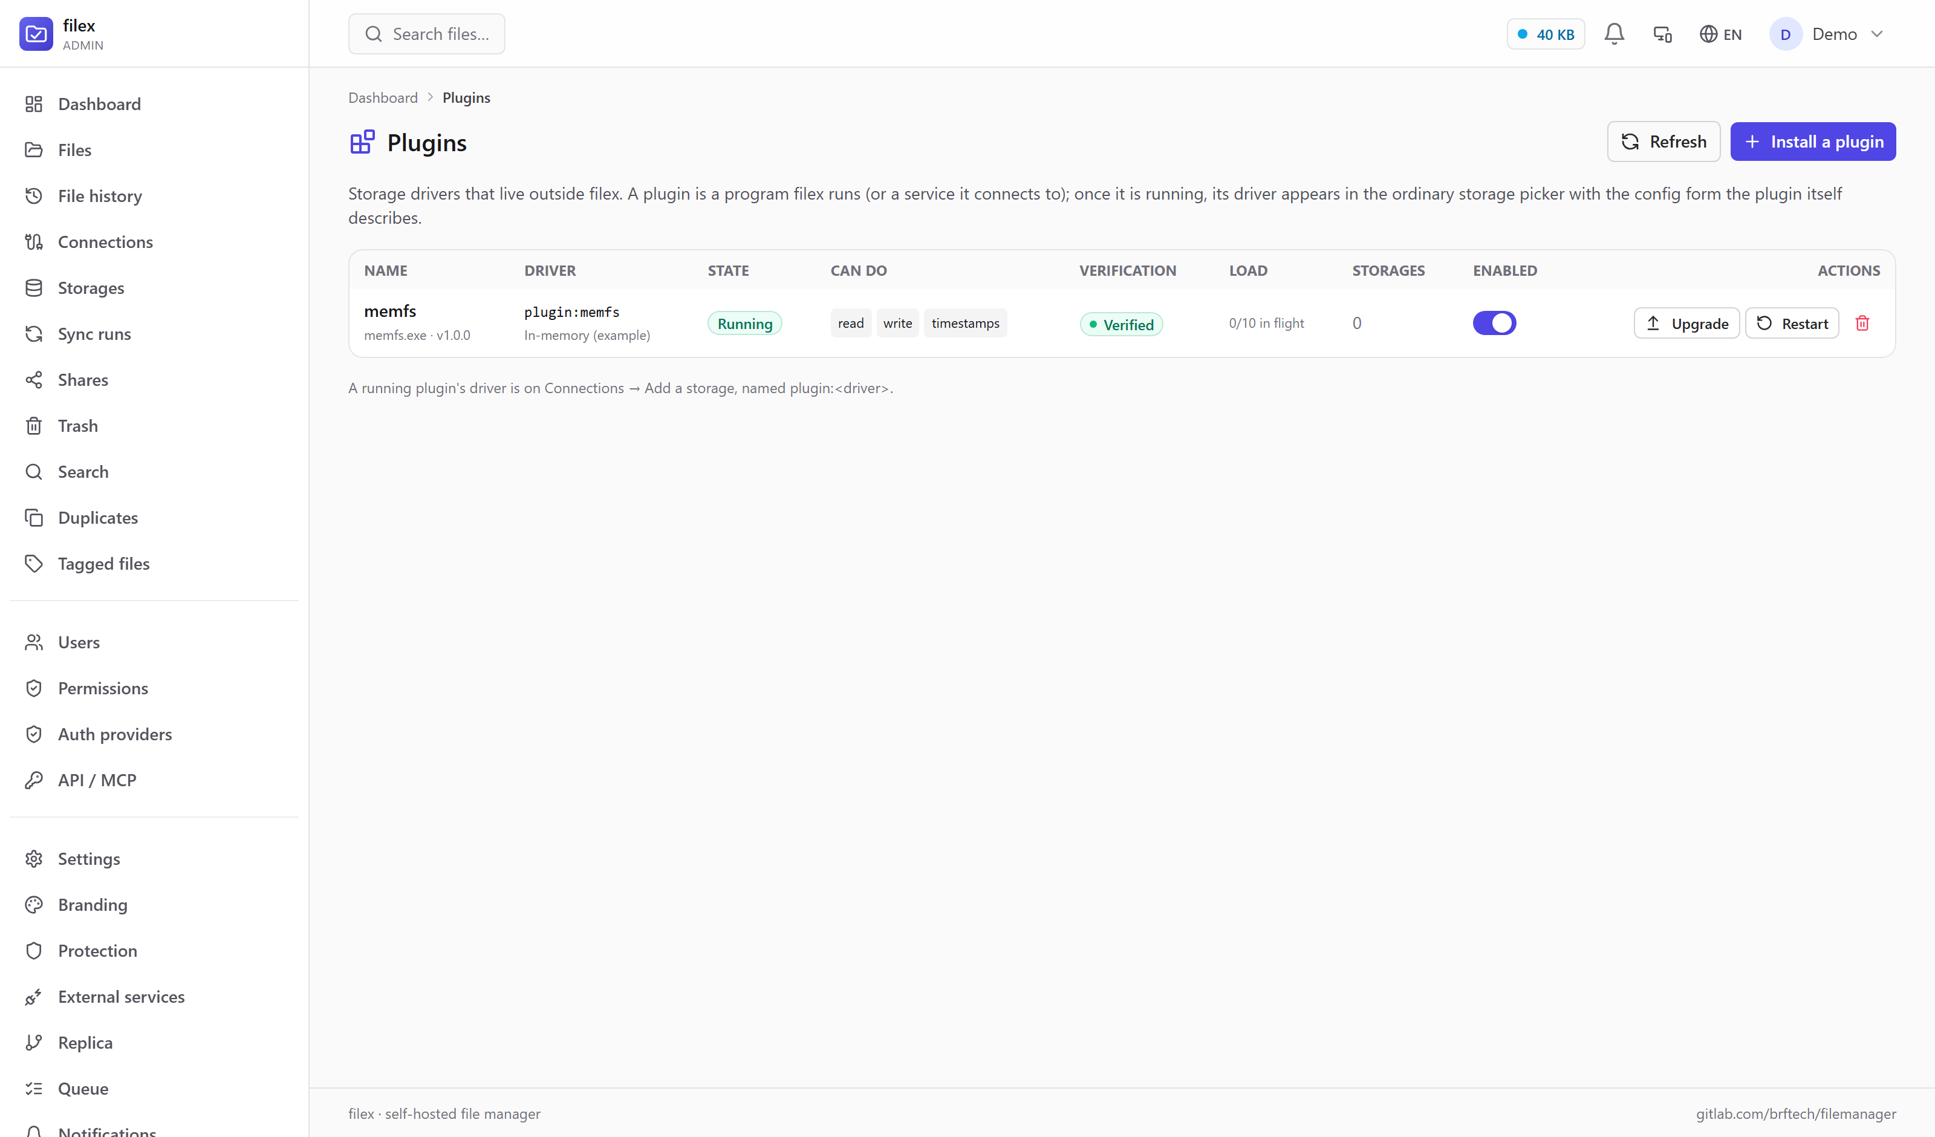Click the timestamps capability tag

[965, 324]
